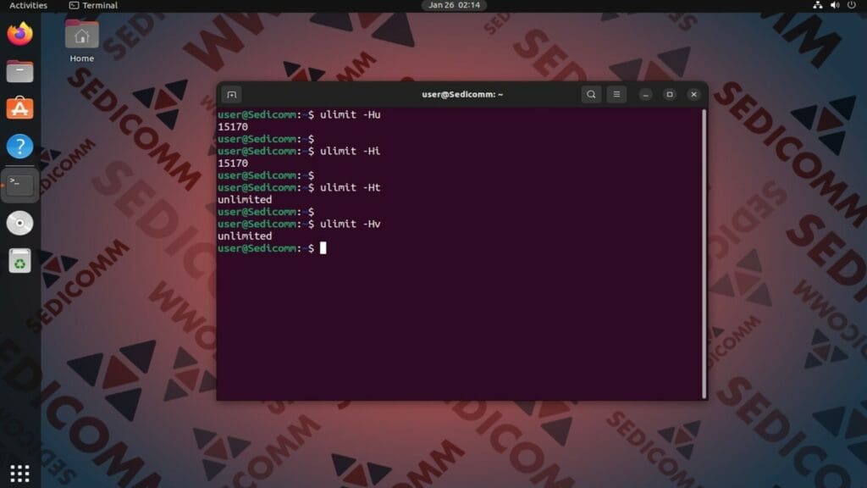This screenshot has height=488, width=867.
Task: Open the Activities overview
Action: pos(28,6)
